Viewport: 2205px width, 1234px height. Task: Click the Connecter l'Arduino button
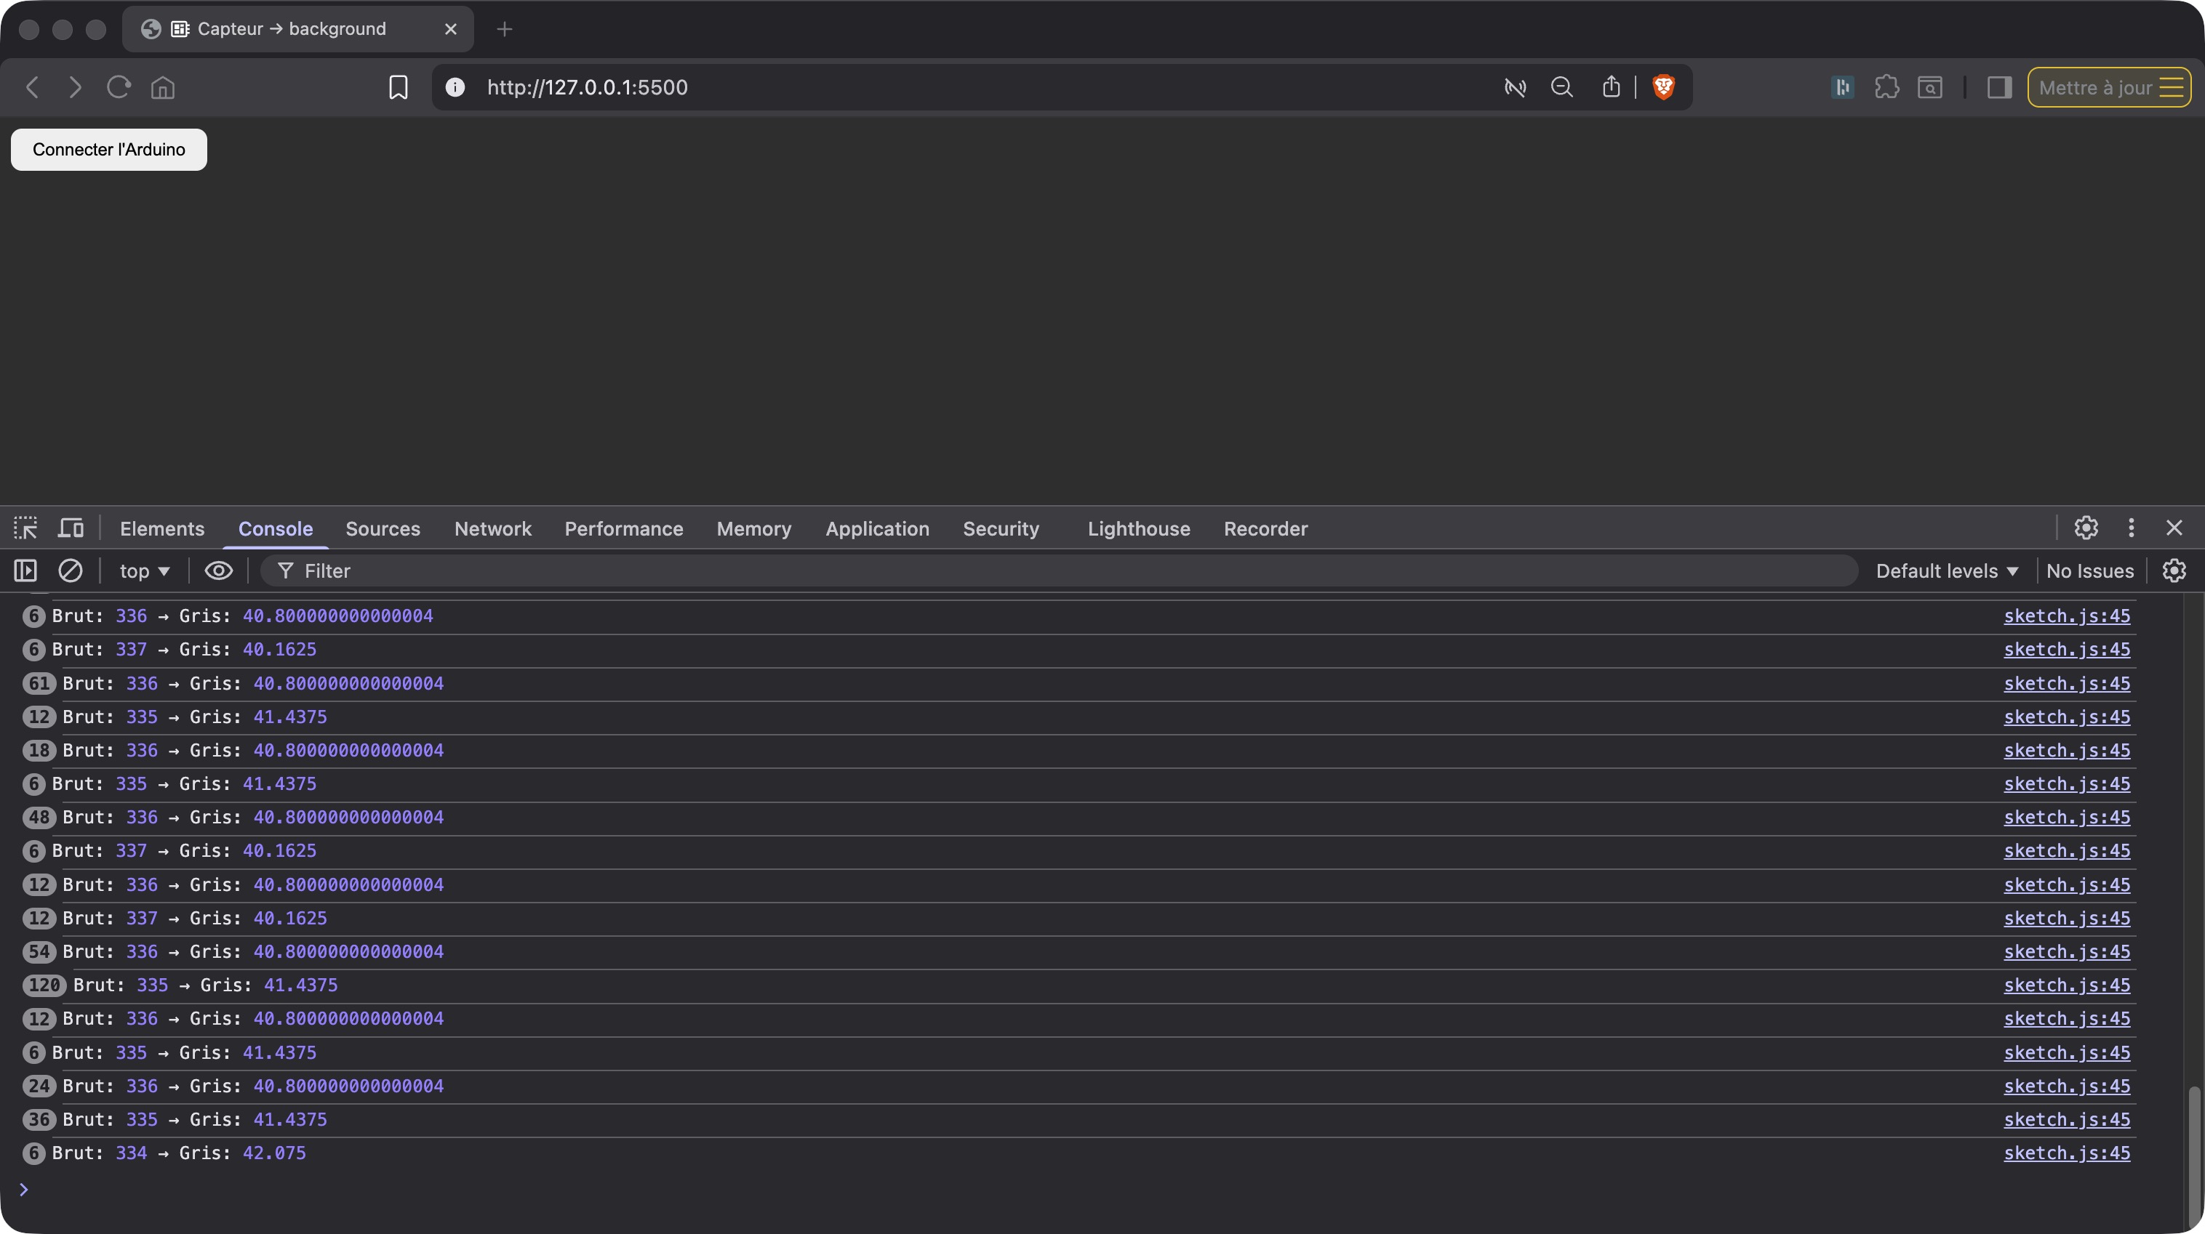pos(108,150)
